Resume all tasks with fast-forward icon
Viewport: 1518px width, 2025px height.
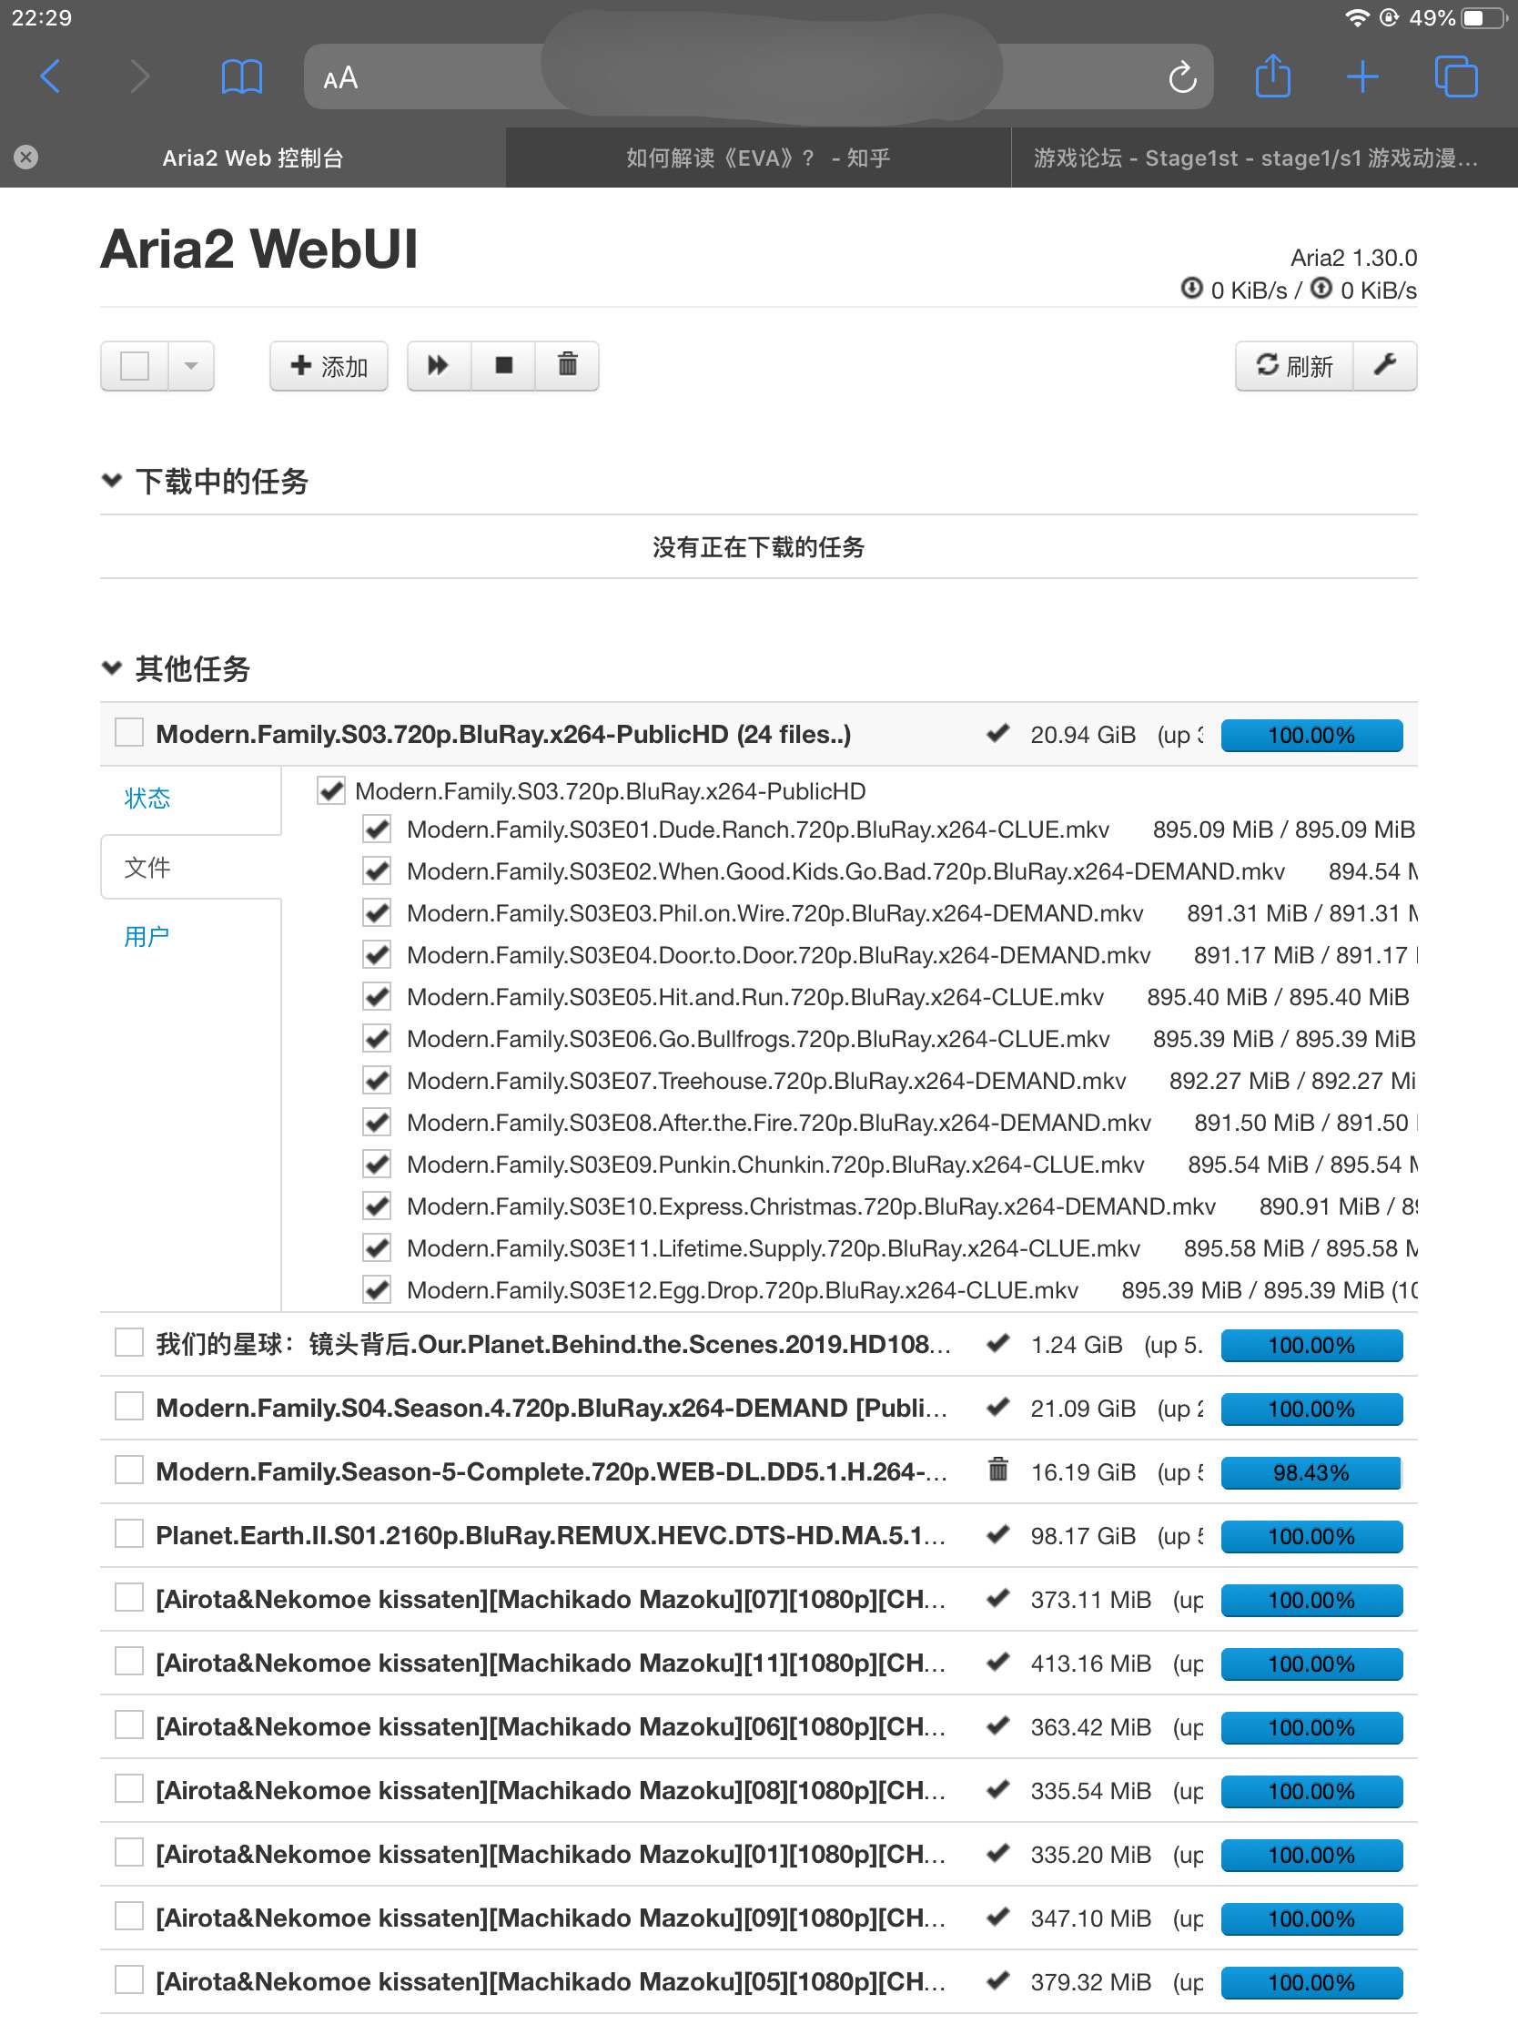tap(440, 366)
